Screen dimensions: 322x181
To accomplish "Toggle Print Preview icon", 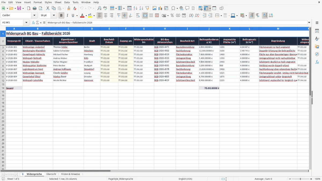I will (x=41, y=8).
